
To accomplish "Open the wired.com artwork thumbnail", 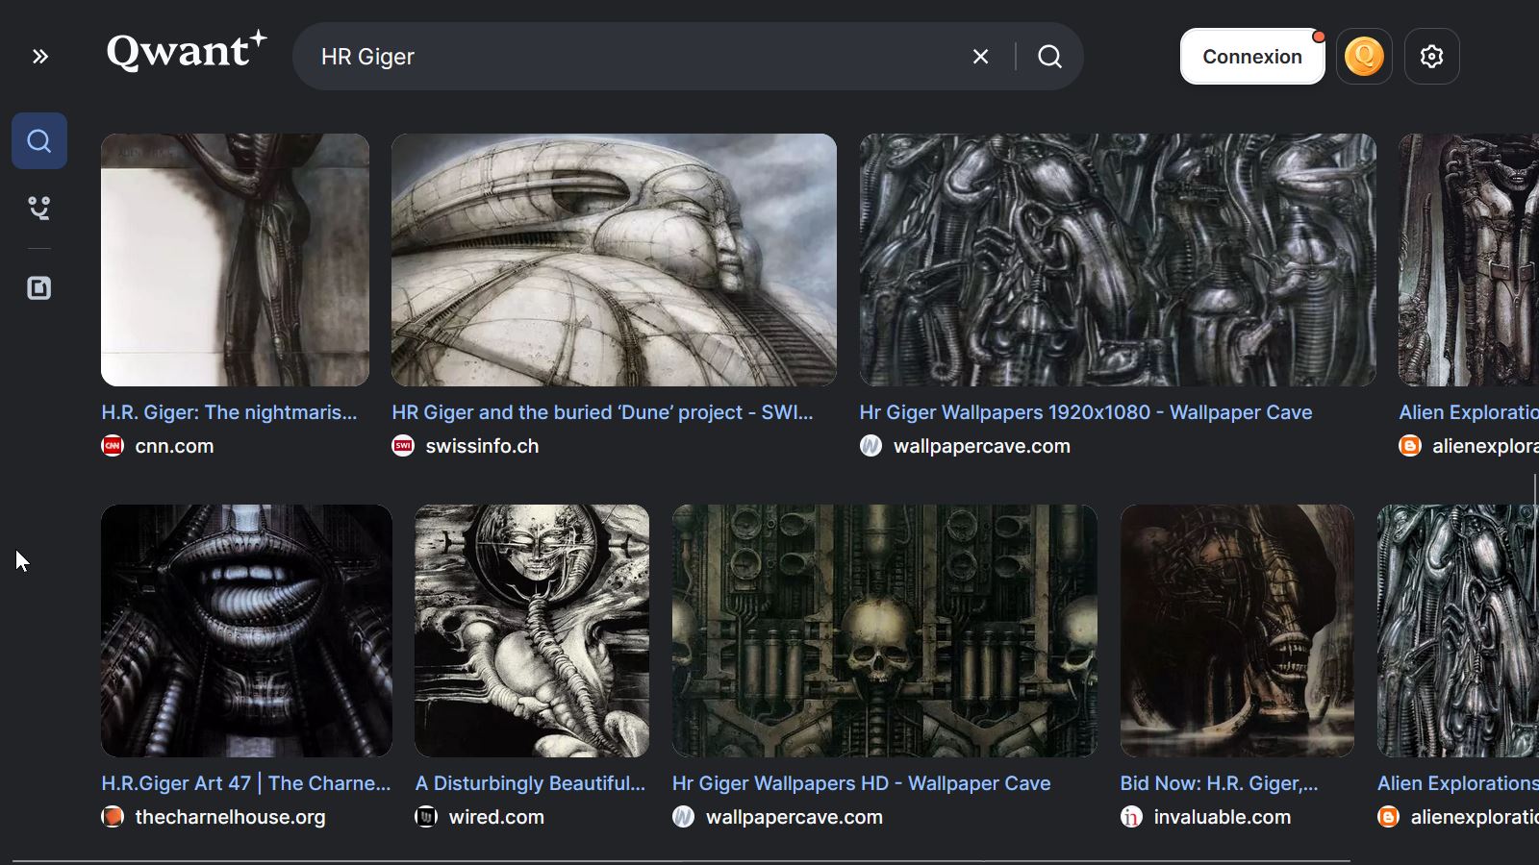I will (532, 630).
